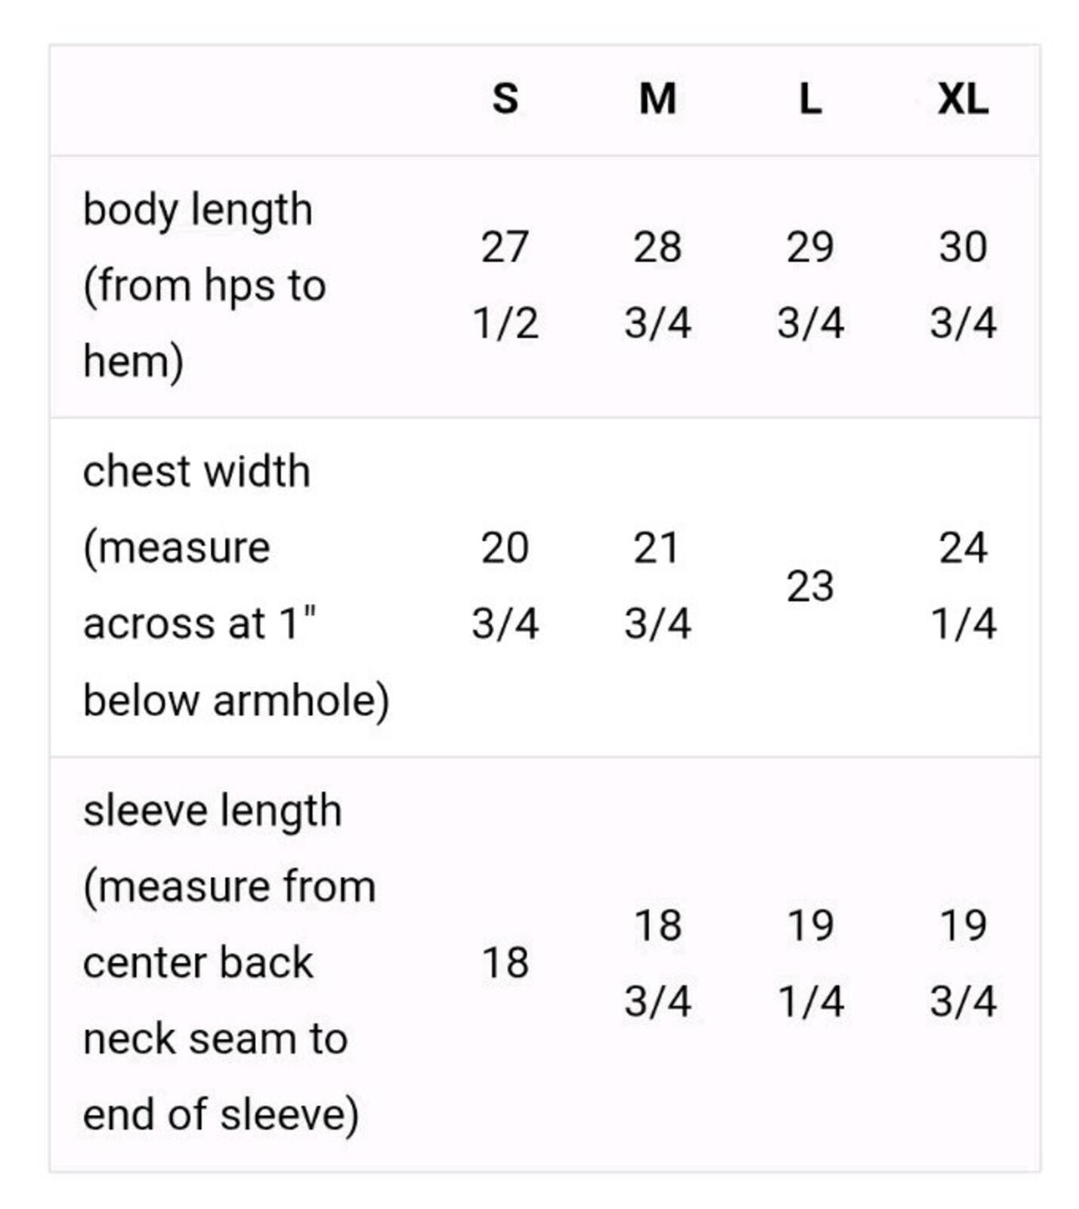Select chest width value 21 3/4

(657, 586)
